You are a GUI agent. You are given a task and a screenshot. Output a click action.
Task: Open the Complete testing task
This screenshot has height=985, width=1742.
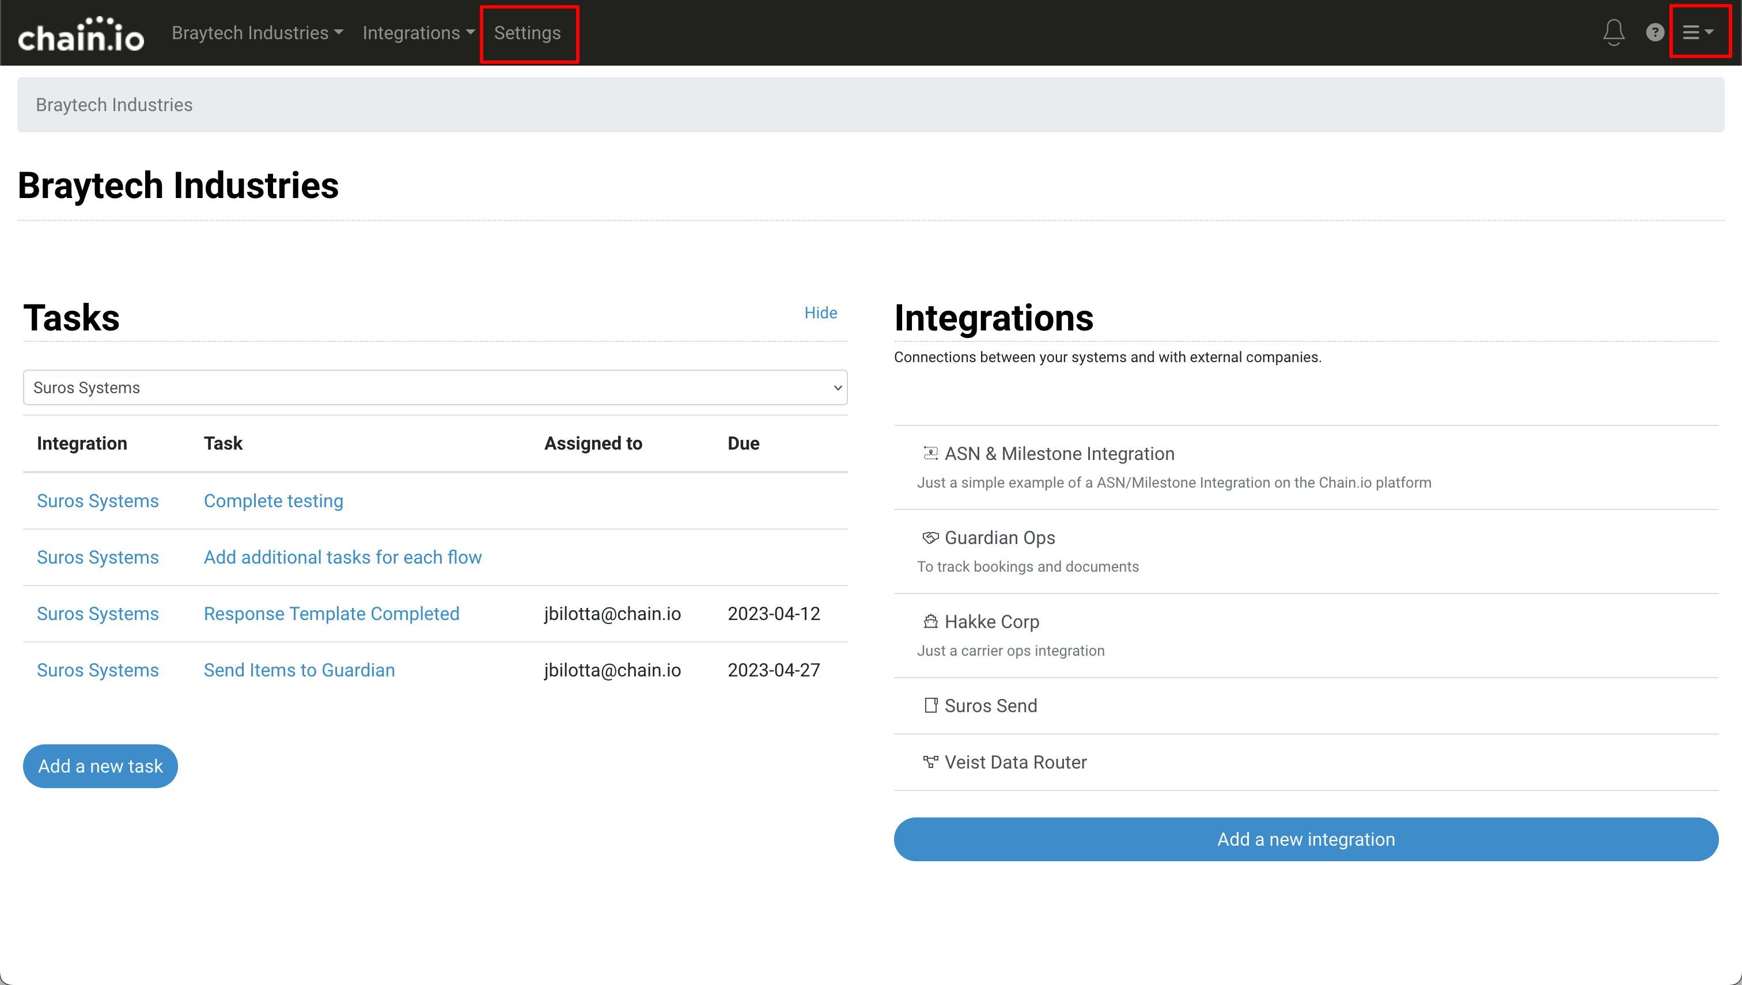click(274, 501)
